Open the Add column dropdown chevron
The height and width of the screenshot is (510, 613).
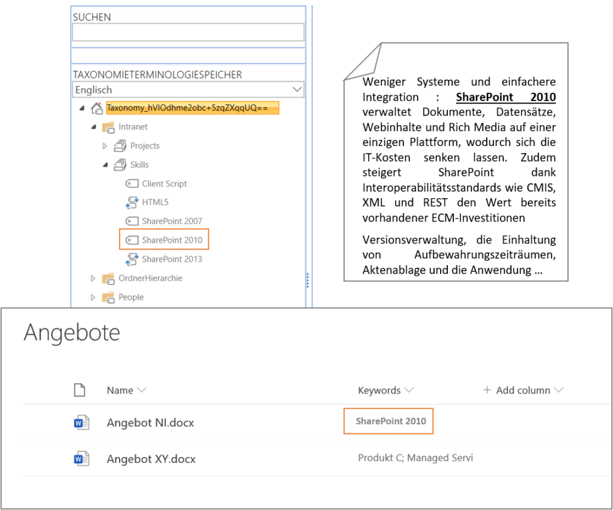(x=559, y=390)
